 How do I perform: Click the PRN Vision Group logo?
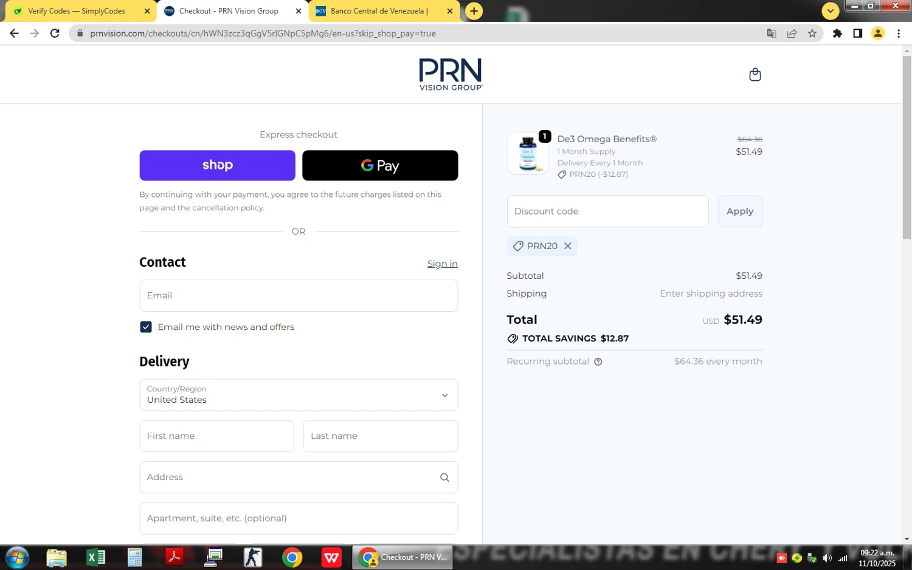[451, 74]
